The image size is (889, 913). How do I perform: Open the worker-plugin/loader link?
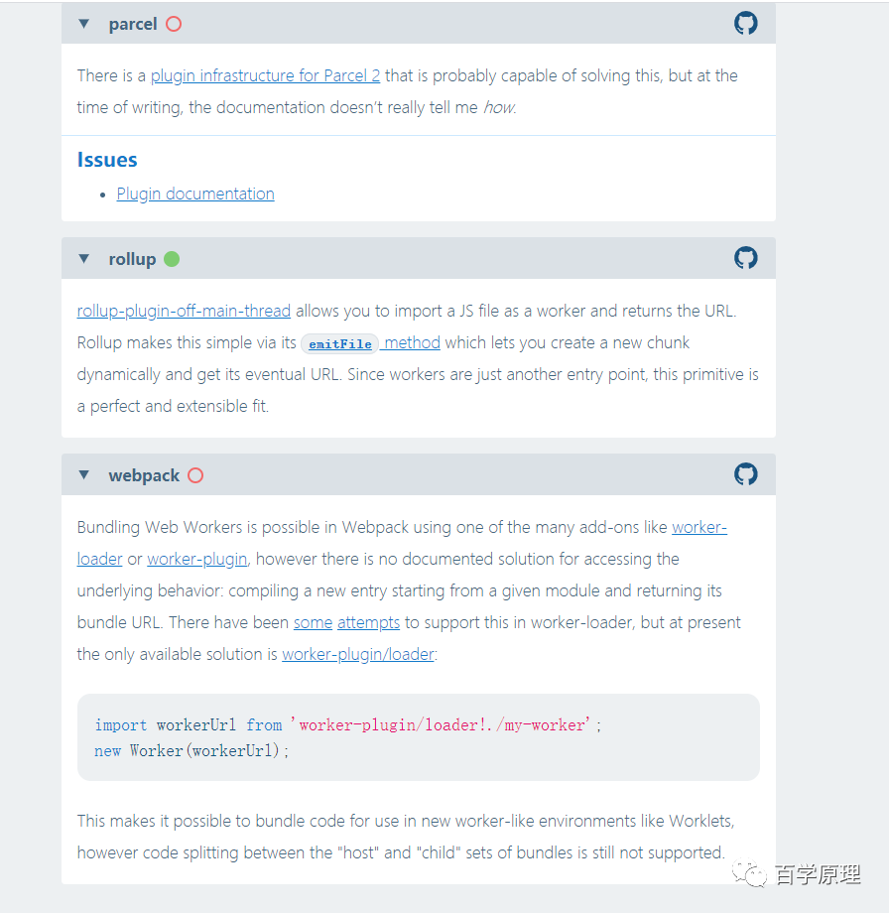point(358,654)
